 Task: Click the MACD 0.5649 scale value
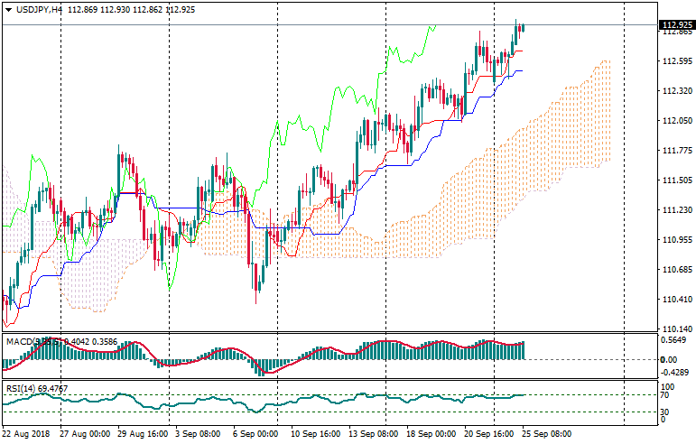[x=673, y=340]
